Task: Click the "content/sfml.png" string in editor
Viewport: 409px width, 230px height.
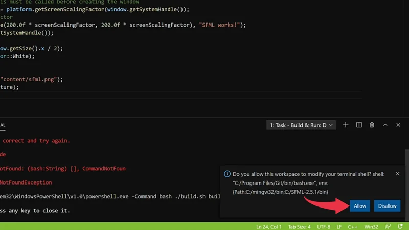Action: tap(31, 79)
